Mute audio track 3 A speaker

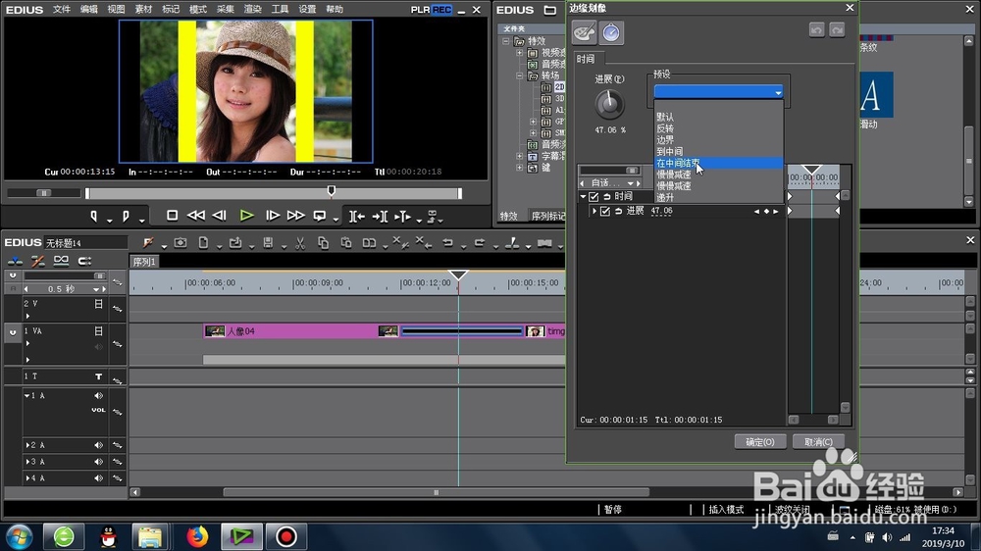98,462
